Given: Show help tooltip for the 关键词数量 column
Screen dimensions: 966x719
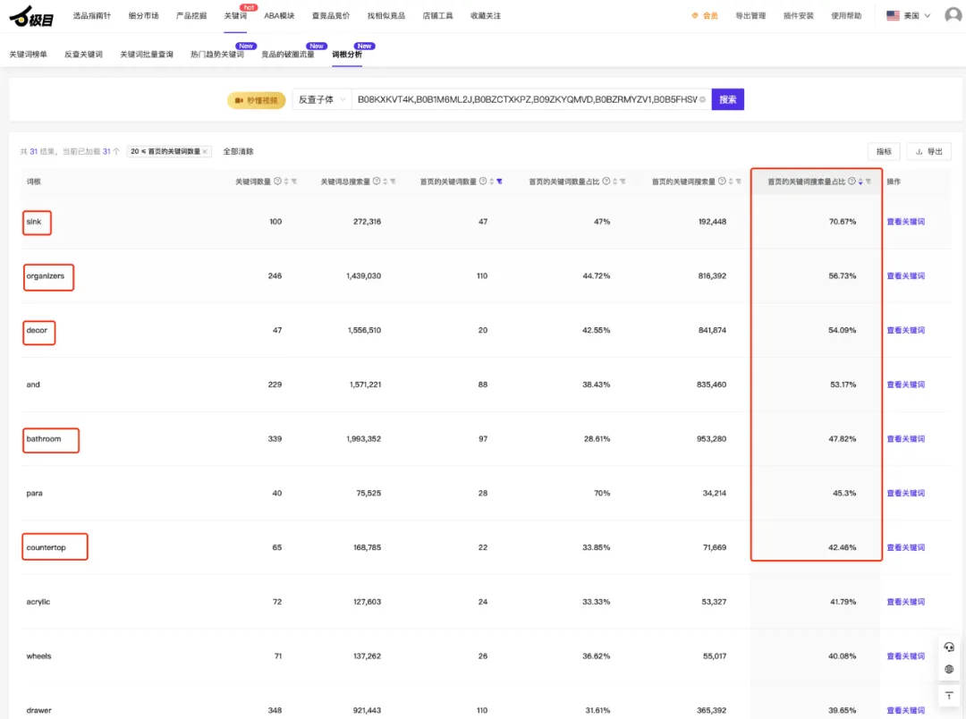Looking at the screenshot, I should coord(278,182).
